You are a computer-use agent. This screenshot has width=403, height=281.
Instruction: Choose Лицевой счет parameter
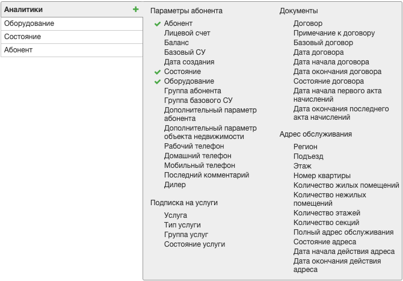tap(187, 33)
